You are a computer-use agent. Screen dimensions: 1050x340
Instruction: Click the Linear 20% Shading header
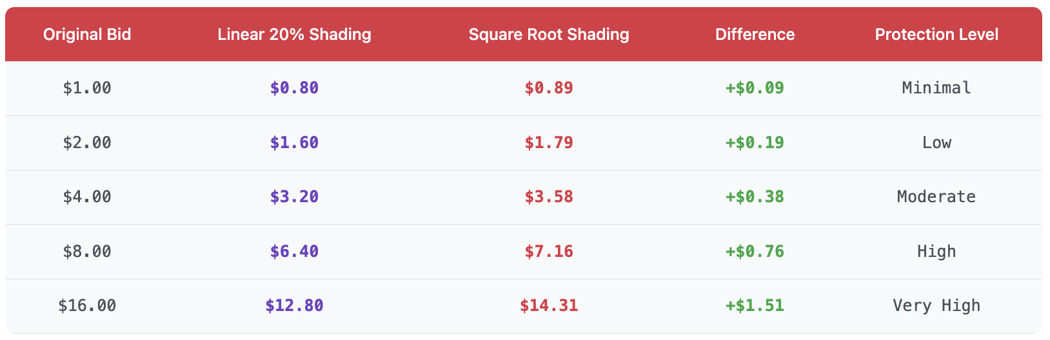point(294,34)
